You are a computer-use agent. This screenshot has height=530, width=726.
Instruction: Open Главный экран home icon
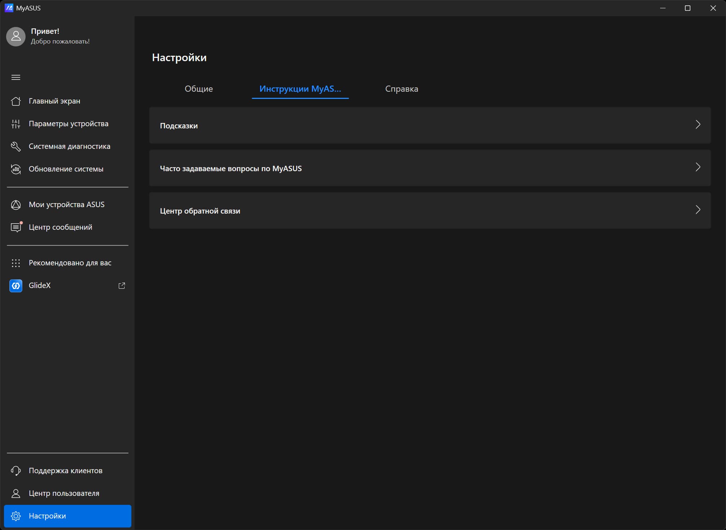point(15,101)
